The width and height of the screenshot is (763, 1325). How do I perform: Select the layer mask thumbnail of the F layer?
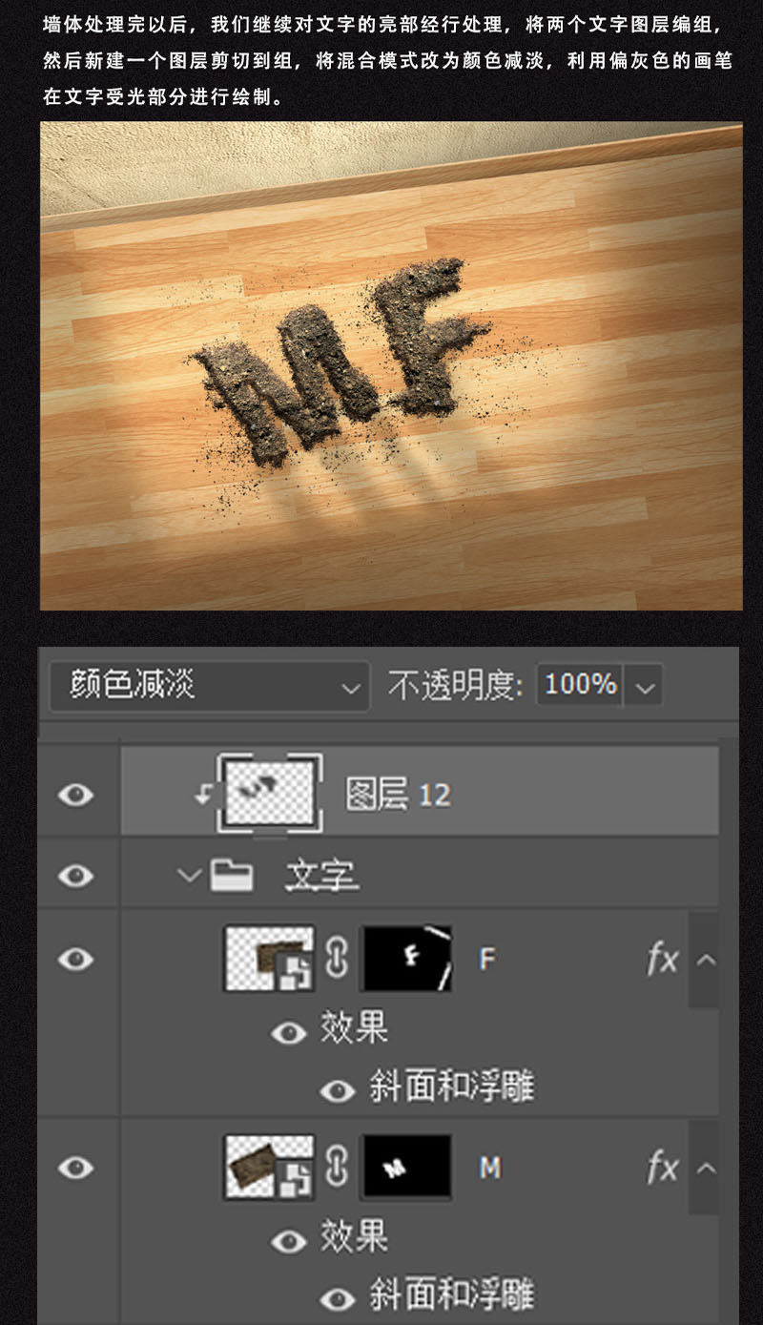click(405, 959)
